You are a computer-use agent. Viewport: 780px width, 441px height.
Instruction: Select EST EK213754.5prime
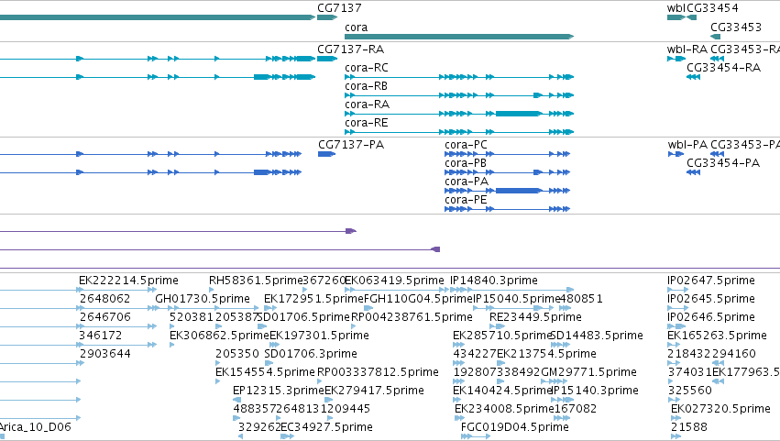pyautogui.click(x=546, y=355)
